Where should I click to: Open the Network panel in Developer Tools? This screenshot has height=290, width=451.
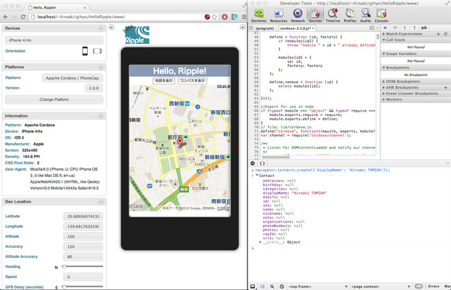pyautogui.click(x=298, y=15)
